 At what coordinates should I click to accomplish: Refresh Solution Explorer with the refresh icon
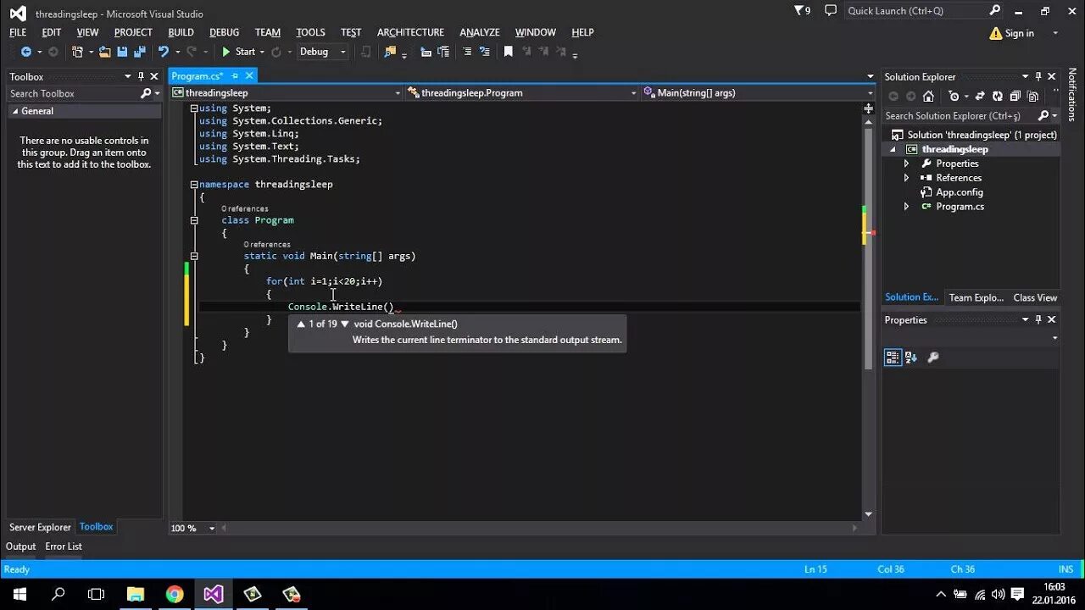(x=998, y=96)
